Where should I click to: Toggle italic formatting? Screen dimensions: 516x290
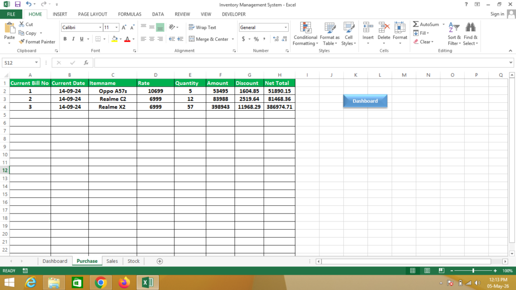click(73, 39)
